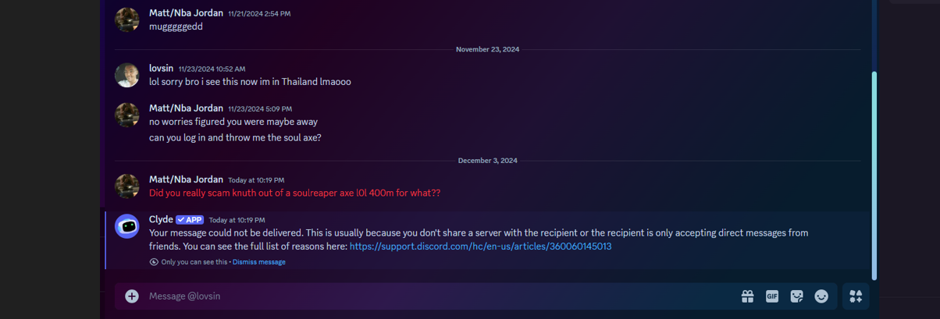Screen dimensions: 940x319
Task: Click the Clyde username
Action: coord(161,220)
